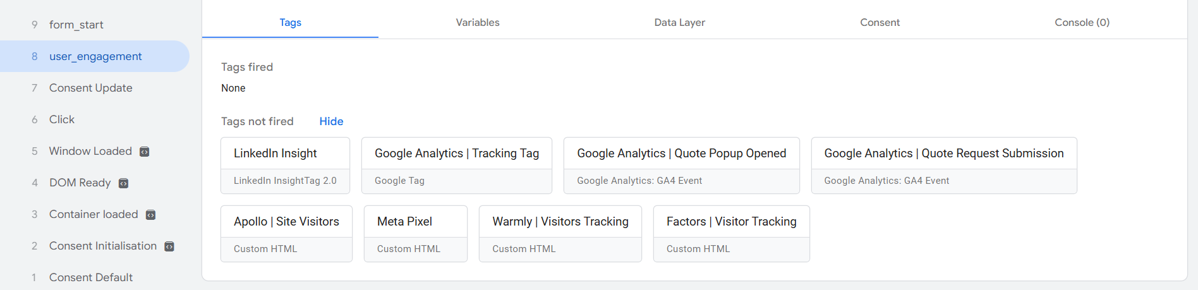The width and height of the screenshot is (1198, 290).
Task: Open the Quote Popup Opened tag
Action: pos(681,166)
